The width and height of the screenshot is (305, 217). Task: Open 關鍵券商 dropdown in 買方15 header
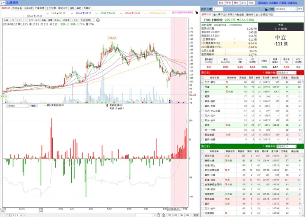286,73
